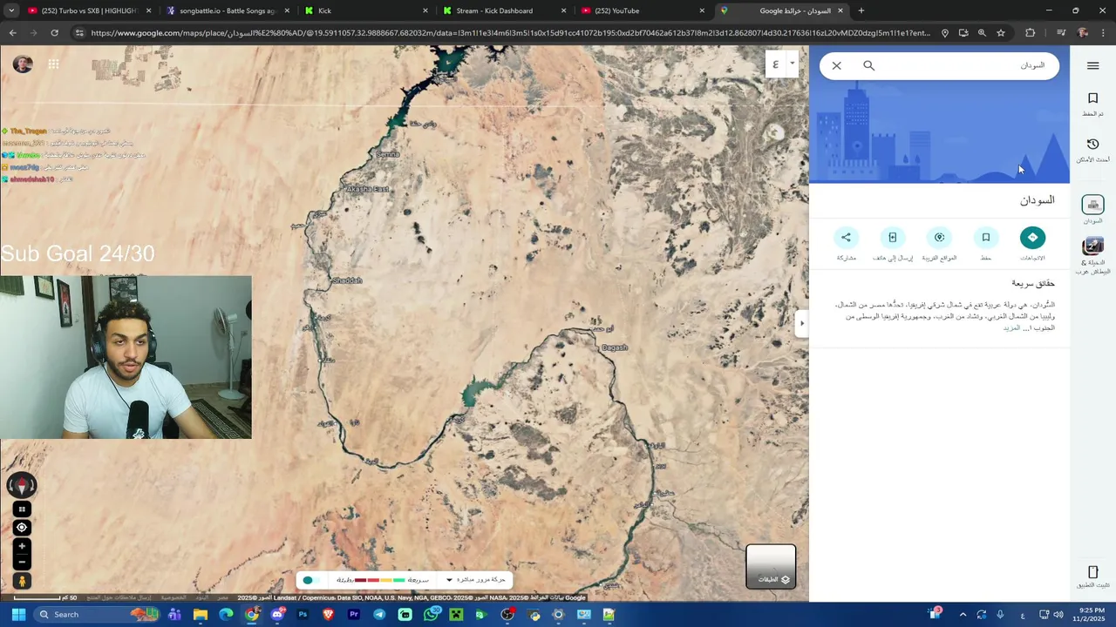Open the Layers (الطبقات) map thumbnail
This screenshot has width=1116, height=627.
[x=771, y=567]
